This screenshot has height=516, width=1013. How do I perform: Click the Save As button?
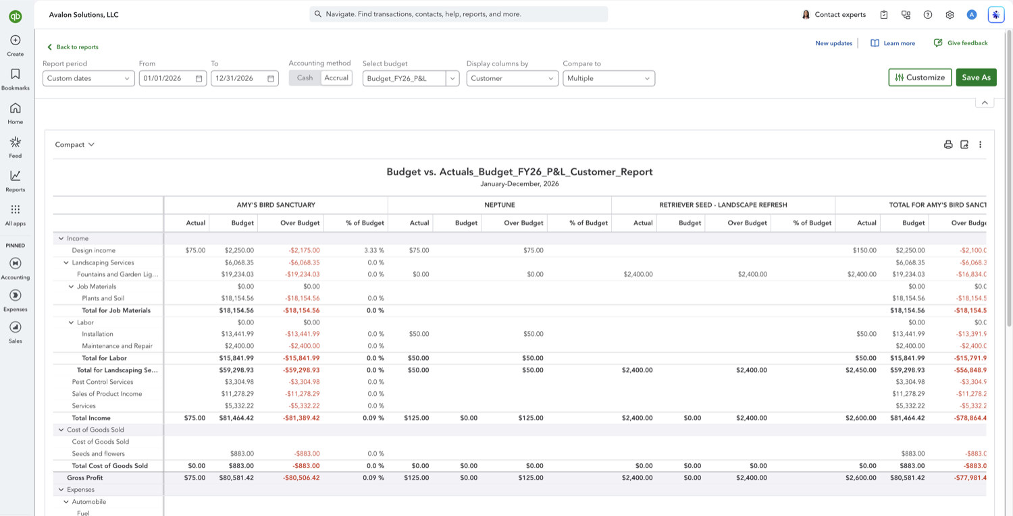coord(976,78)
